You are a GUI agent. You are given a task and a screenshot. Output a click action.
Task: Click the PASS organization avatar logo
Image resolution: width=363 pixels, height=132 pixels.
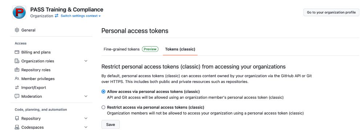click(x=19, y=12)
